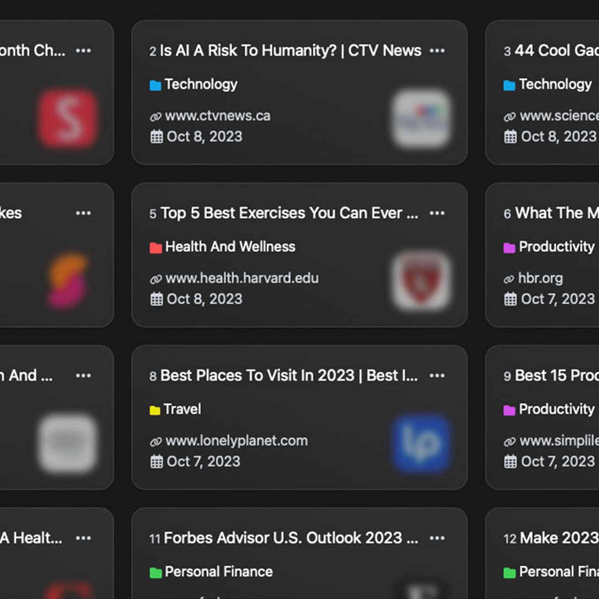Image resolution: width=599 pixels, height=599 pixels.
Task: Click link icon beside www.health.harvard.edu
Action: coord(156,279)
